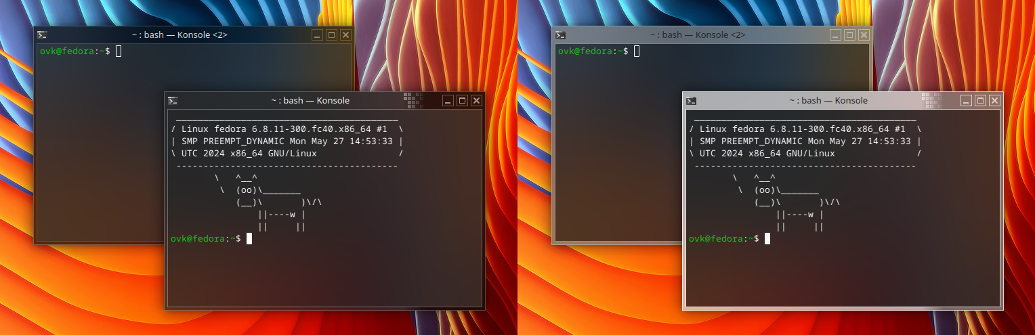Click the solid block cursor in light-themed cowsay Konsole

point(767,239)
